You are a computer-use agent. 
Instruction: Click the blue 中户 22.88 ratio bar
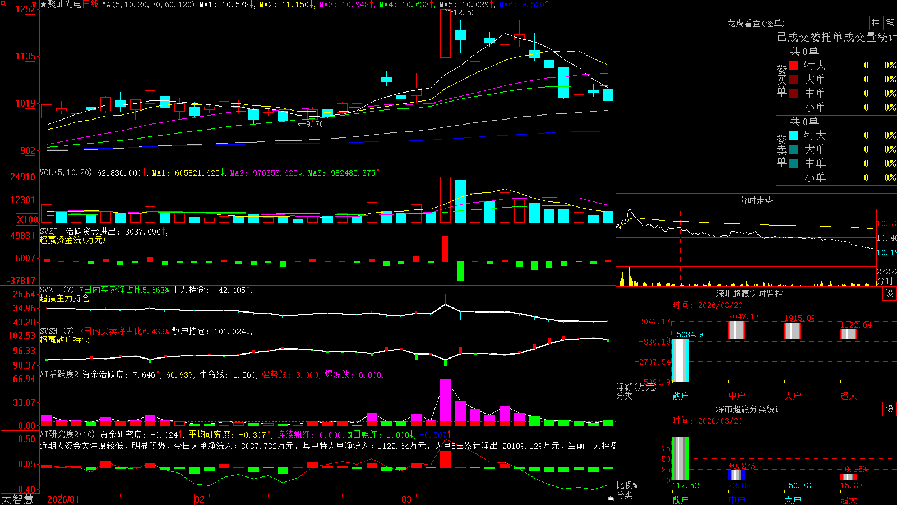737,475
